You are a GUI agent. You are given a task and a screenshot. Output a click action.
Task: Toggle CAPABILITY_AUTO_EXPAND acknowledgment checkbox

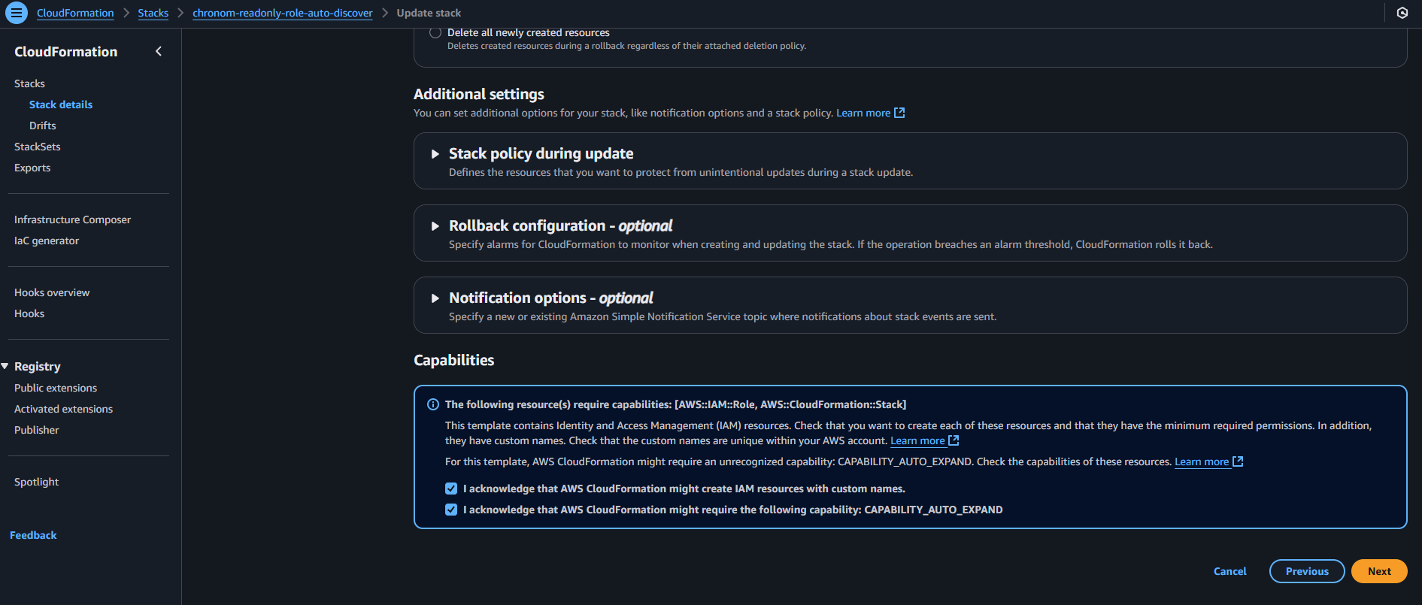tap(451, 510)
